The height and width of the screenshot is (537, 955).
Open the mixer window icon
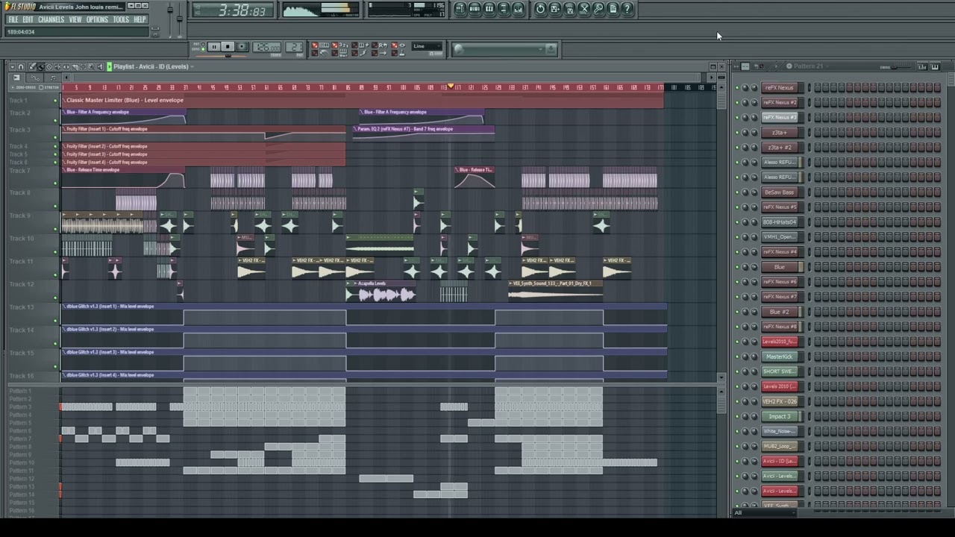(x=518, y=9)
